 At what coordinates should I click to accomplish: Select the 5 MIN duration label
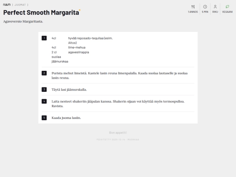tap(205, 12)
